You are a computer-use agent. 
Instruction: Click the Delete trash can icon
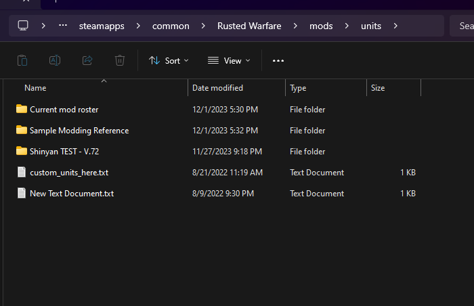pos(120,60)
